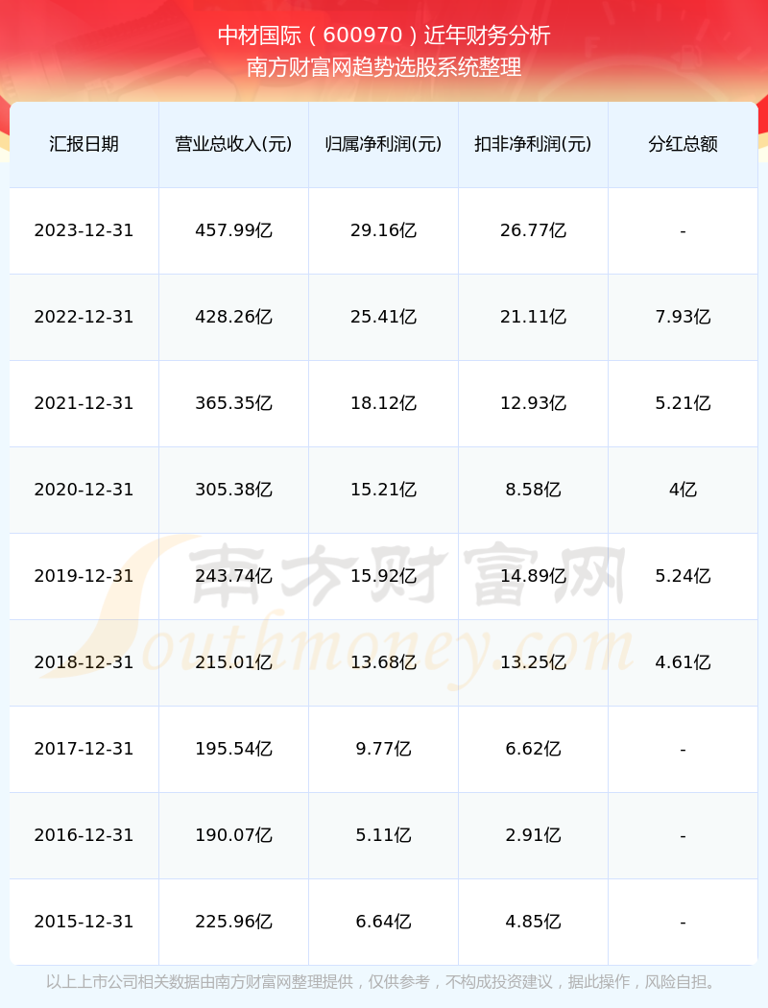Select the 5.11亿 net profit cell
Viewport: 768px width, 1008px height.
click(384, 835)
